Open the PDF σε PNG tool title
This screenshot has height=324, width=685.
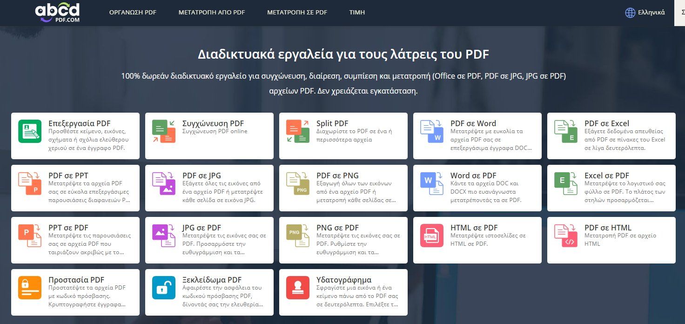tap(337, 175)
